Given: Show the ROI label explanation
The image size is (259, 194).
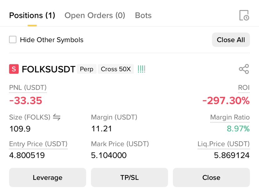Looking at the screenshot, I should (244, 87).
